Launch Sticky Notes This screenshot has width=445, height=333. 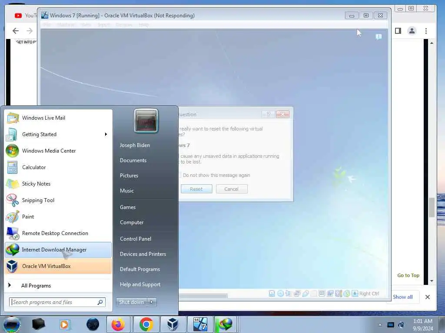(x=59, y=183)
